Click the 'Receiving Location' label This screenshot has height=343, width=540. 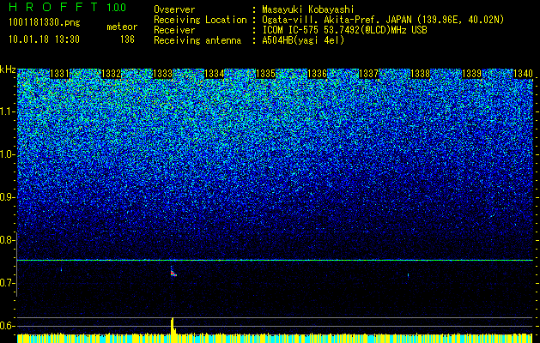click(200, 20)
